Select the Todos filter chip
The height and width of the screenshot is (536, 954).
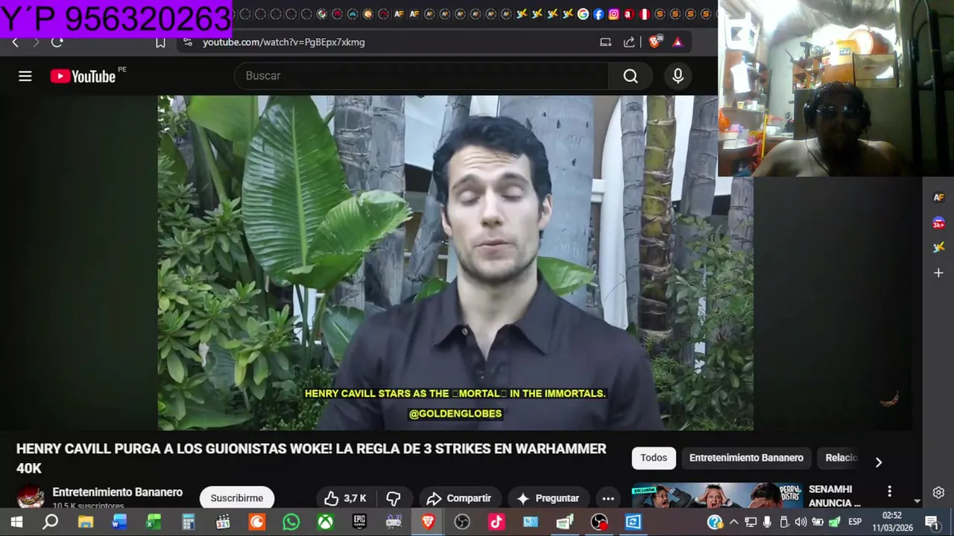tap(654, 458)
